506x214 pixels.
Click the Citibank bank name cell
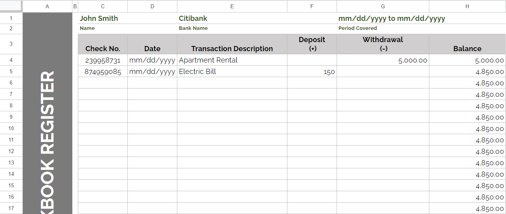point(232,18)
